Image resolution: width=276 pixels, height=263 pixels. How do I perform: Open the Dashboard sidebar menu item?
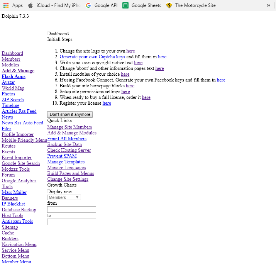[x=12, y=53]
